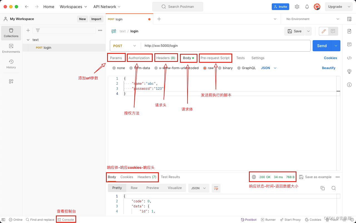Open a new request tab with plus icon
356x223 pixels.
tap(159, 19)
